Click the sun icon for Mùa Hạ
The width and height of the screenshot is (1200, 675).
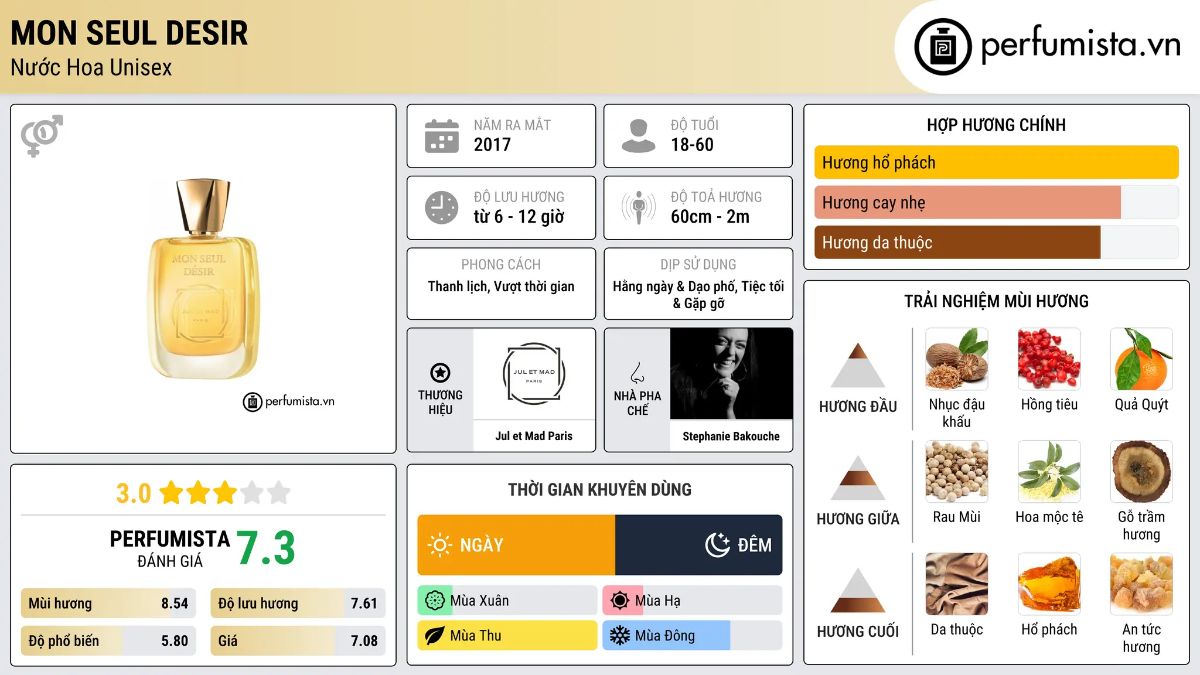(x=620, y=601)
